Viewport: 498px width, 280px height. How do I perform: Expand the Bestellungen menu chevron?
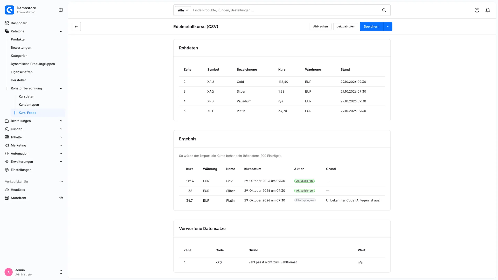pyautogui.click(x=61, y=121)
